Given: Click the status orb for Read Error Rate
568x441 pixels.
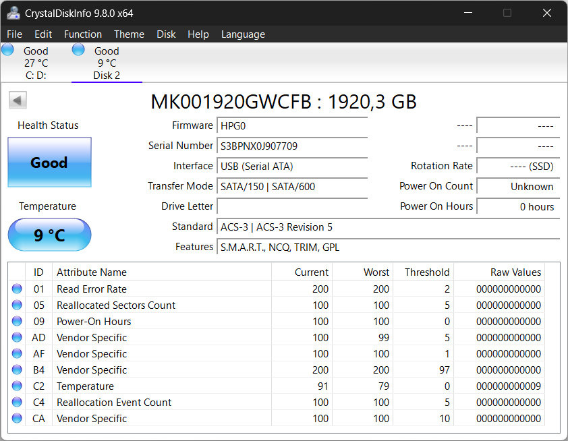Looking at the screenshot, I should point(17,289).
